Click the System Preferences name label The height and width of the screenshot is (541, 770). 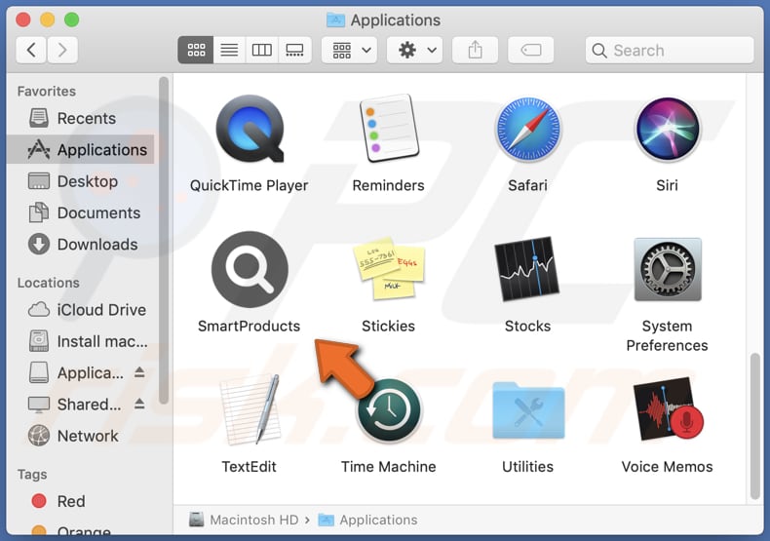click(668, 335)
